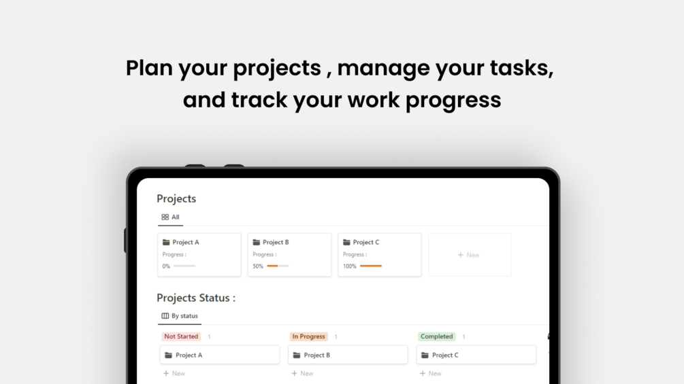Click Project B's 50% progress bar
Image resolution: width=684 pixels, height=384 pixels.
pos(278,266)
